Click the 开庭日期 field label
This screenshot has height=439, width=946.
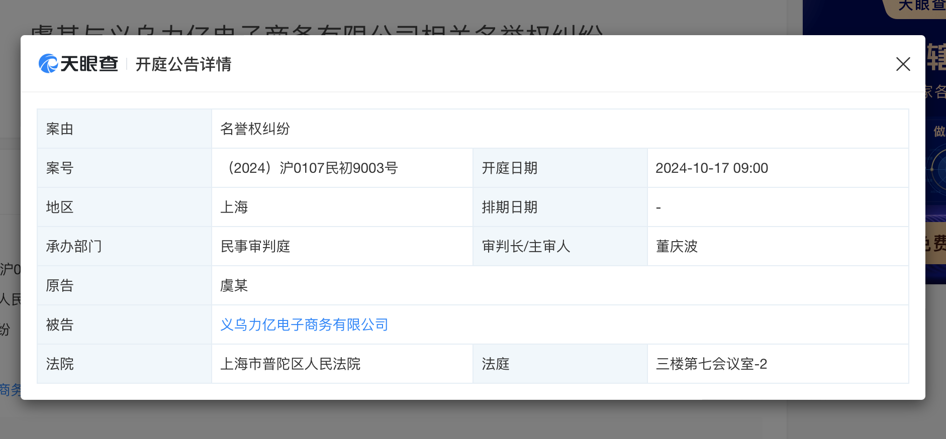pos(510,168)
